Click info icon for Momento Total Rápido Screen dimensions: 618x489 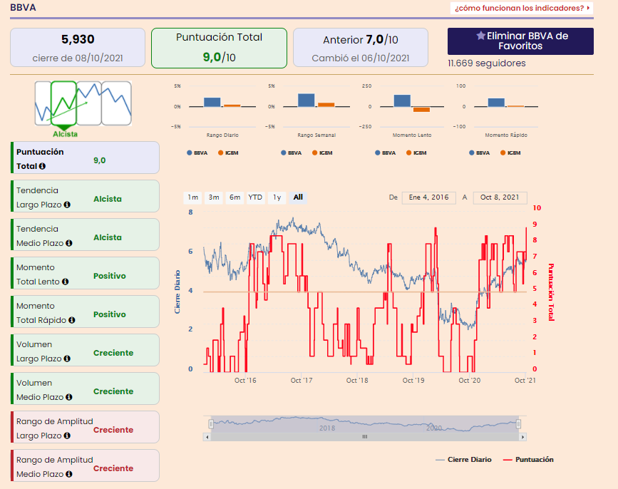72,320
